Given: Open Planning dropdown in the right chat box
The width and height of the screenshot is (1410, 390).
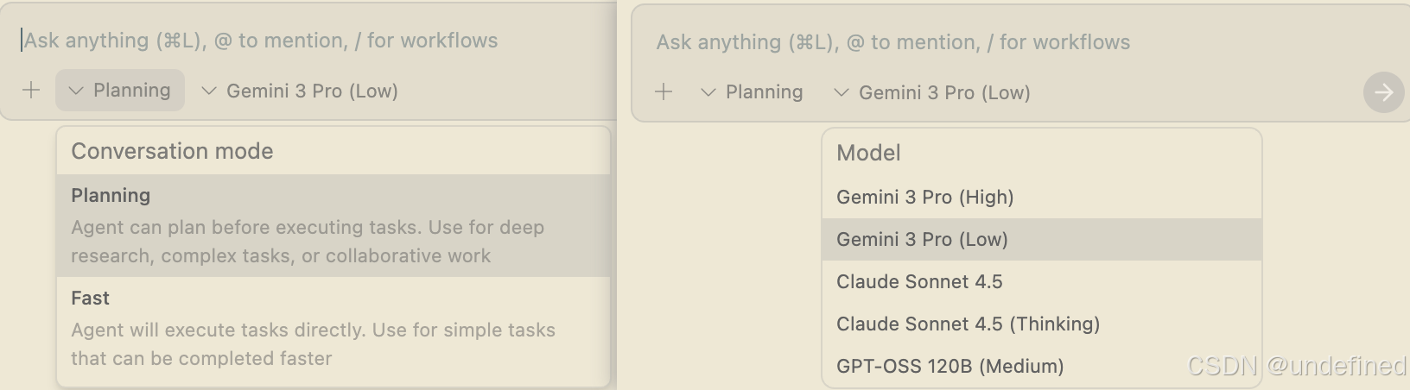Looking at the screenshot, I should coord(753,92).
